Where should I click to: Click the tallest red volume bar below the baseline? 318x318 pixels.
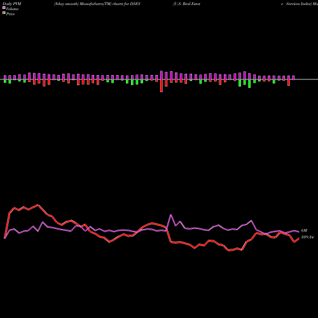[x=162, y=86]
